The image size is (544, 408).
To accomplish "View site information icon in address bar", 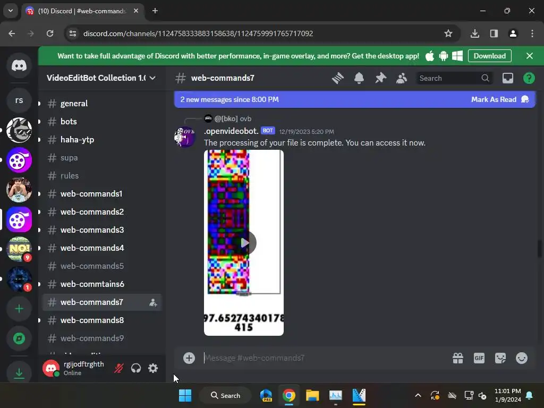I will [73, 33].
